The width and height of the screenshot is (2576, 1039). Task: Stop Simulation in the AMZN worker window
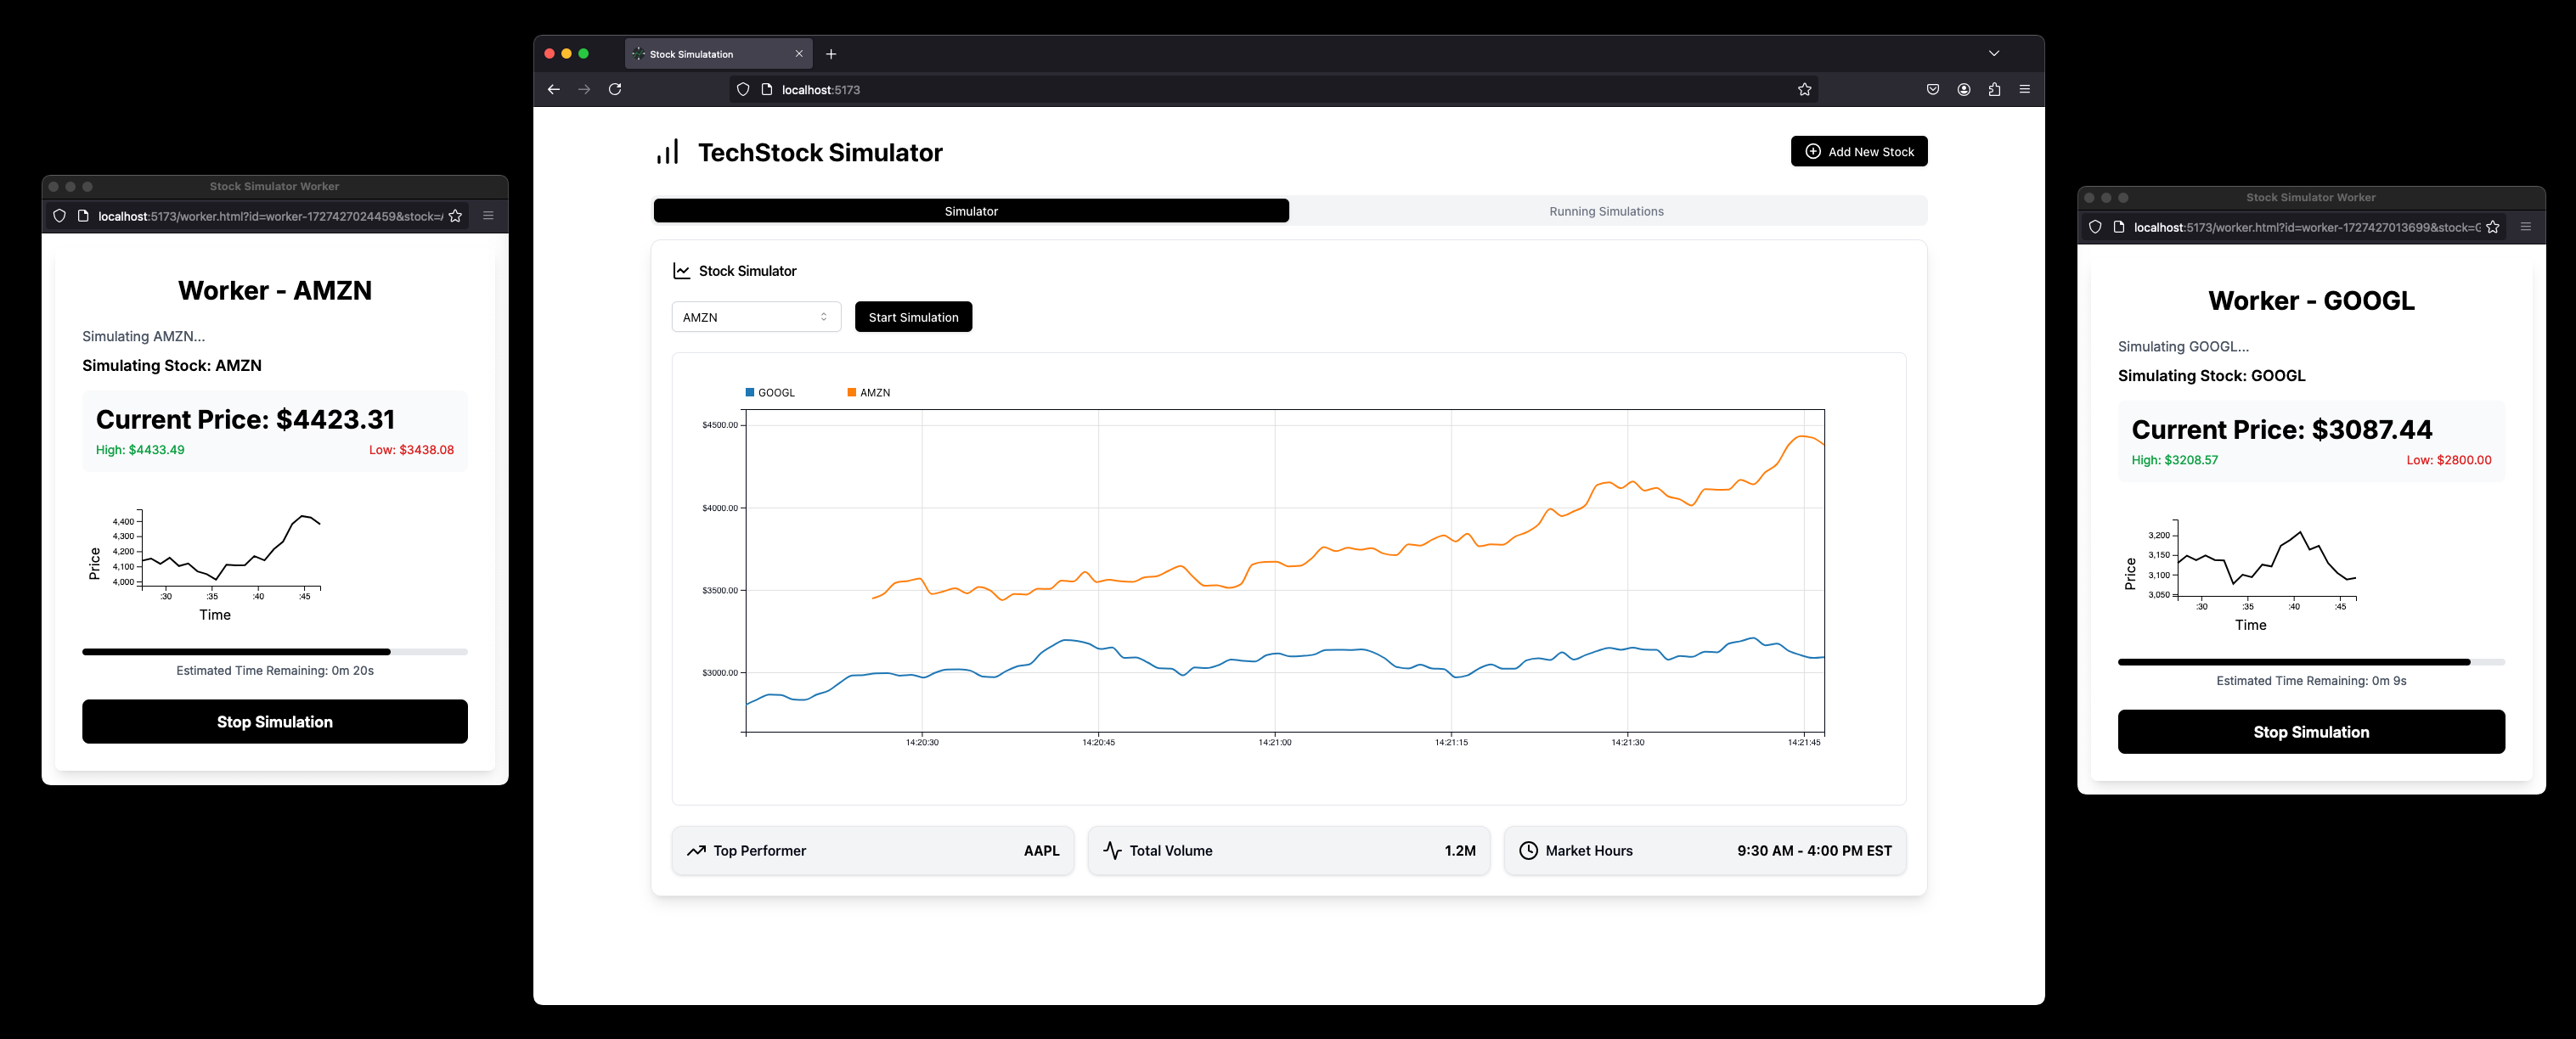click(275, 722)
